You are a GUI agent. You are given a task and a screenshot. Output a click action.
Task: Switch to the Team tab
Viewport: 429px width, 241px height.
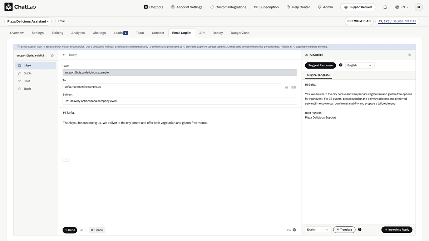coord(140,33)
